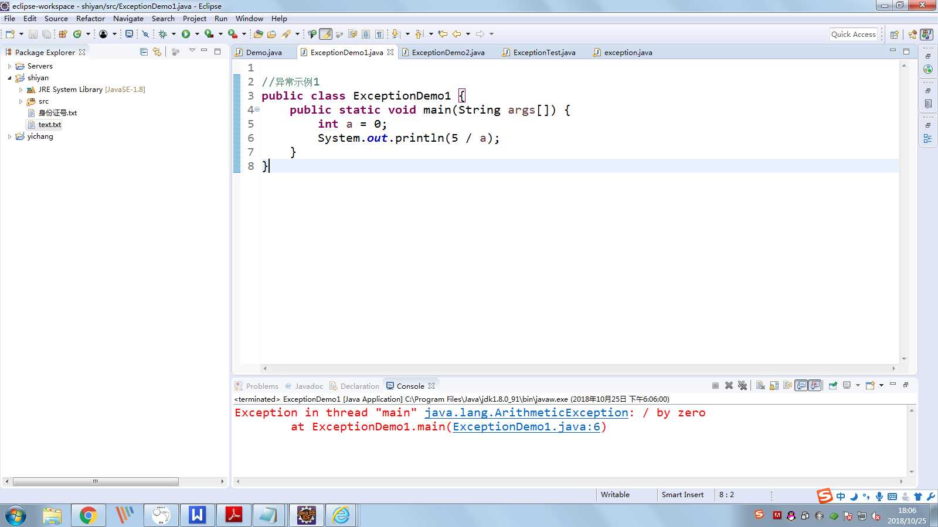Open the Refactor menu
The image size is (938, 527).
point(90,18)
